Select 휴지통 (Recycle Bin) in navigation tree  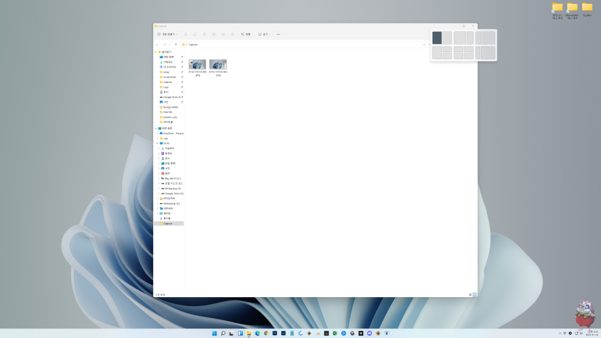tap(167, 218)
